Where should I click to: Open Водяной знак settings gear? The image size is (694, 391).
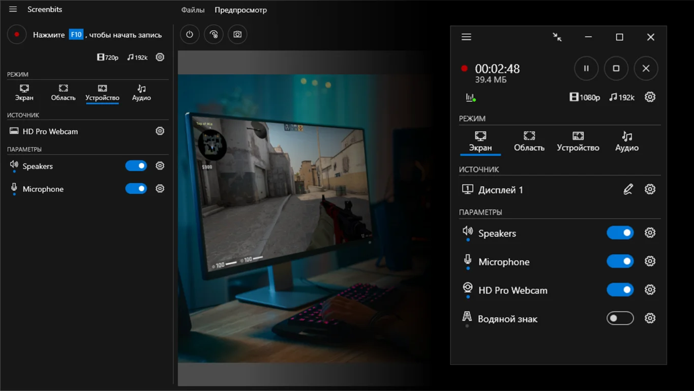pyautogui.click(x=650, y=318)
